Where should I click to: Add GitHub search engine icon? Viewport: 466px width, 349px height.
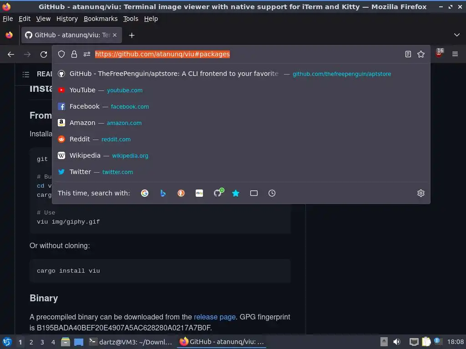coord(218,193)
